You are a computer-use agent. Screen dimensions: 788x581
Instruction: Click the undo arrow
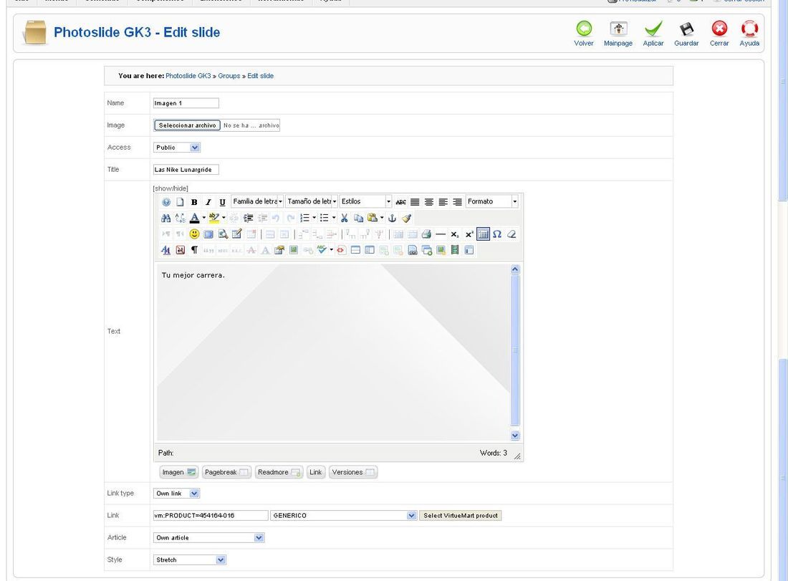276,218
